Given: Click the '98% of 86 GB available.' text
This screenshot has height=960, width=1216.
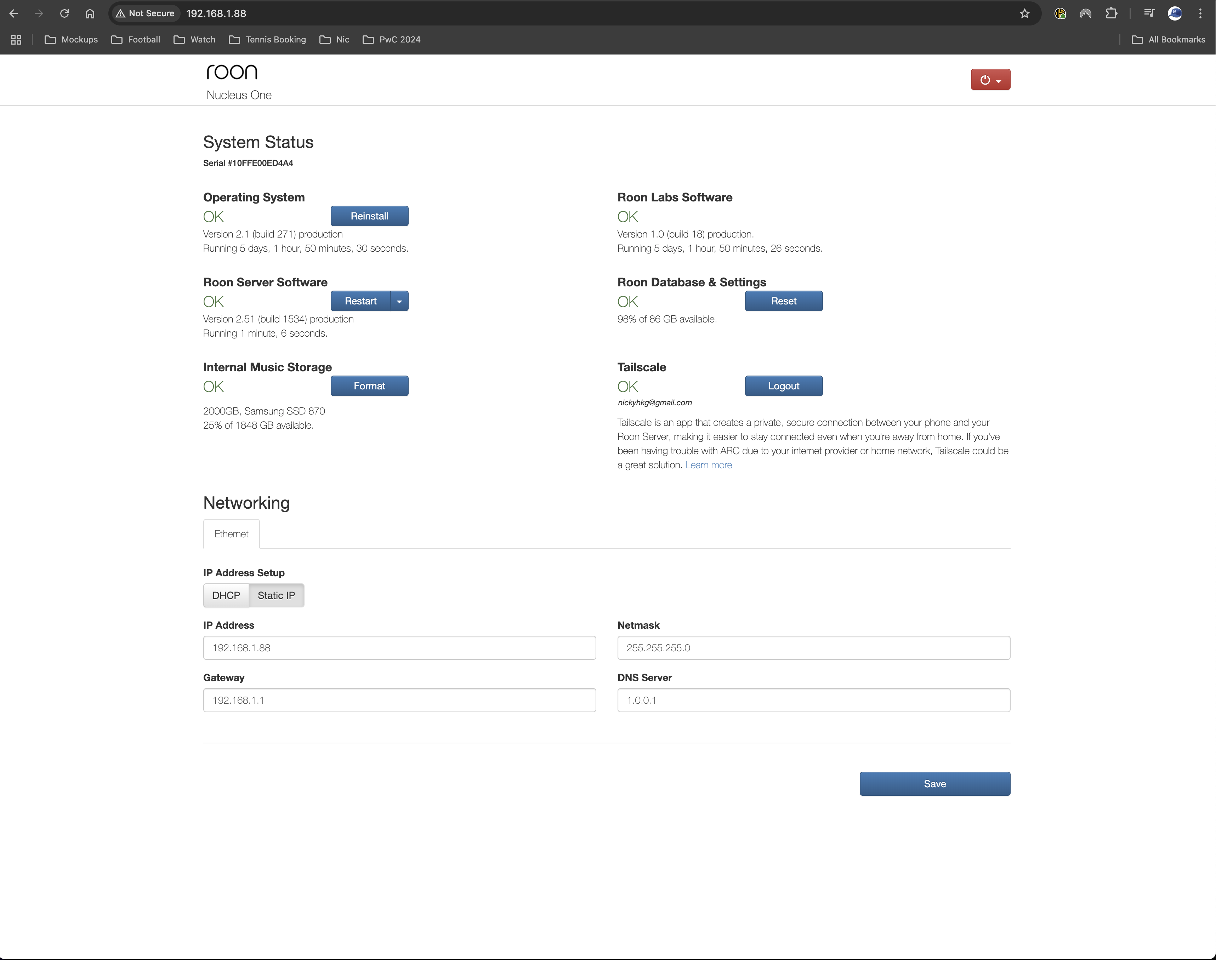Looking at the screenshot, I should (x=667, y=319).
